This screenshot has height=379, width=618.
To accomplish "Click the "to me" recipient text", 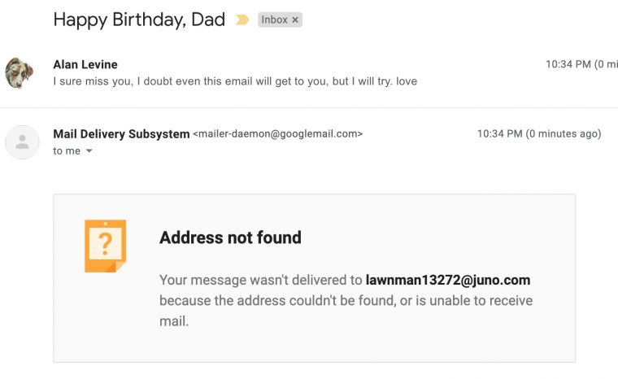I will pyautogui.click(x=67, y=151).
